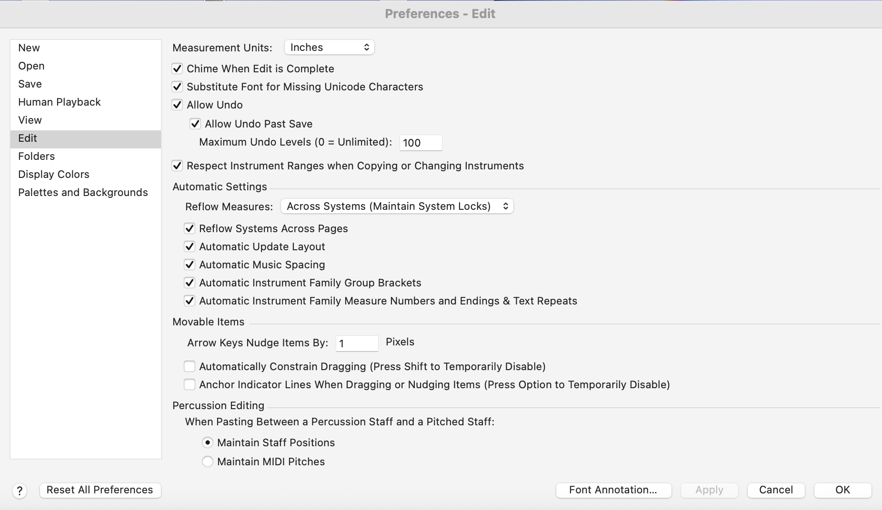Click the Maximum Undo Levels field
Viewport: 882px width, 510px height.
tap(421, 143)
